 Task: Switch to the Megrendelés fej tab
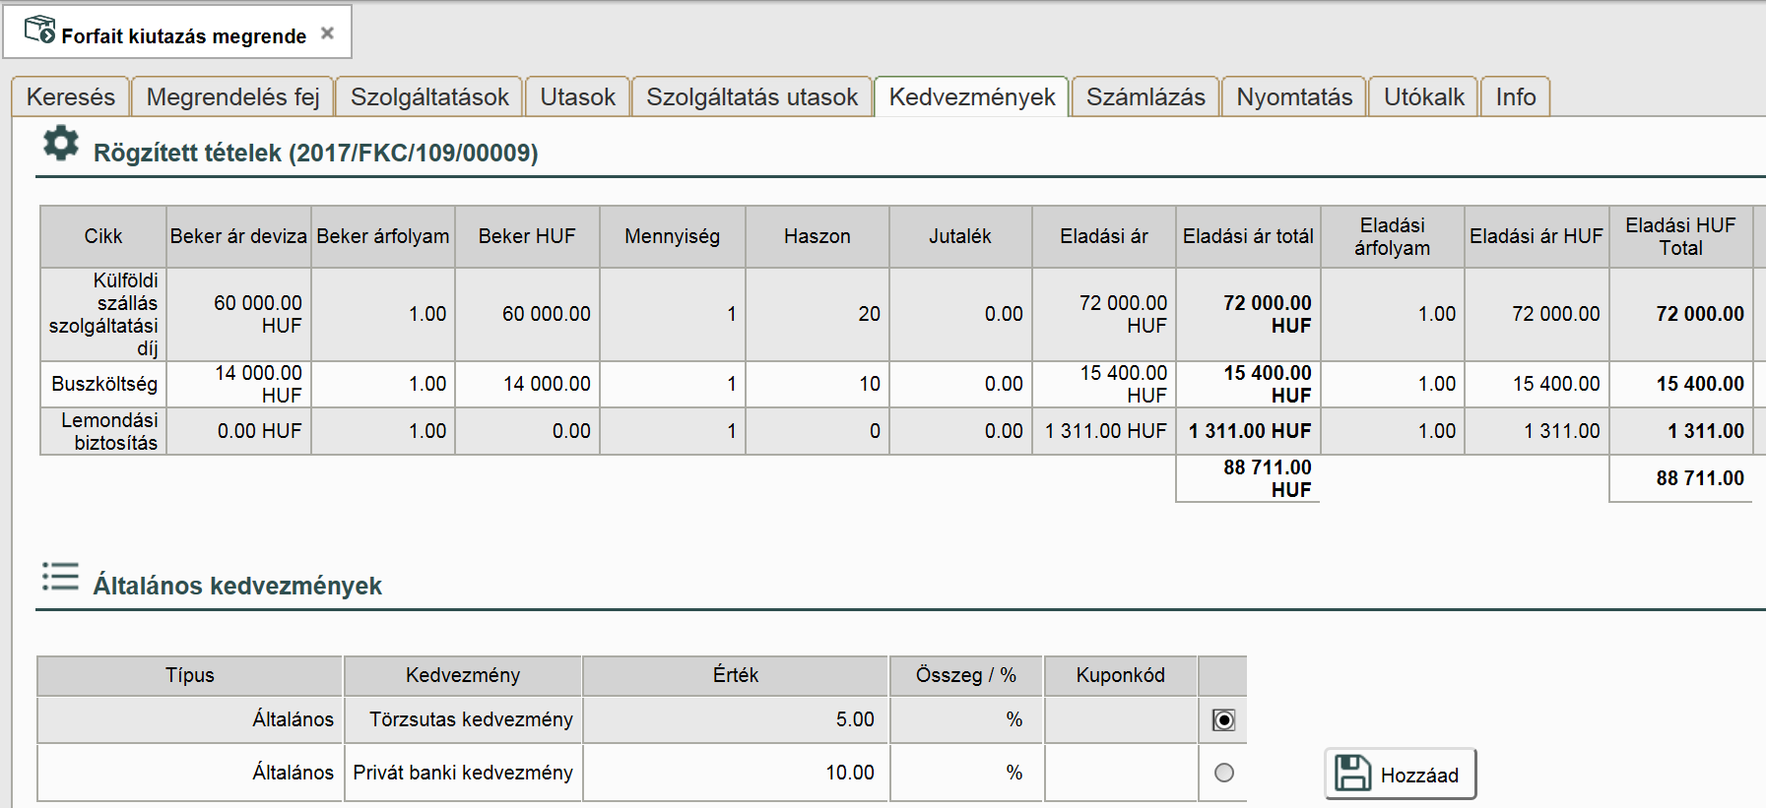coord(232,97)
